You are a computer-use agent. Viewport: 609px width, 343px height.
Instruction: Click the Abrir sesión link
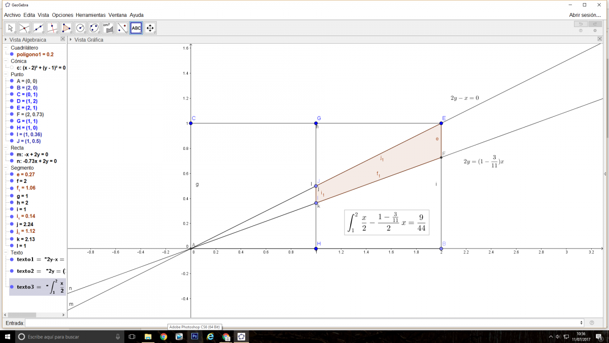(x=585, y=15)
